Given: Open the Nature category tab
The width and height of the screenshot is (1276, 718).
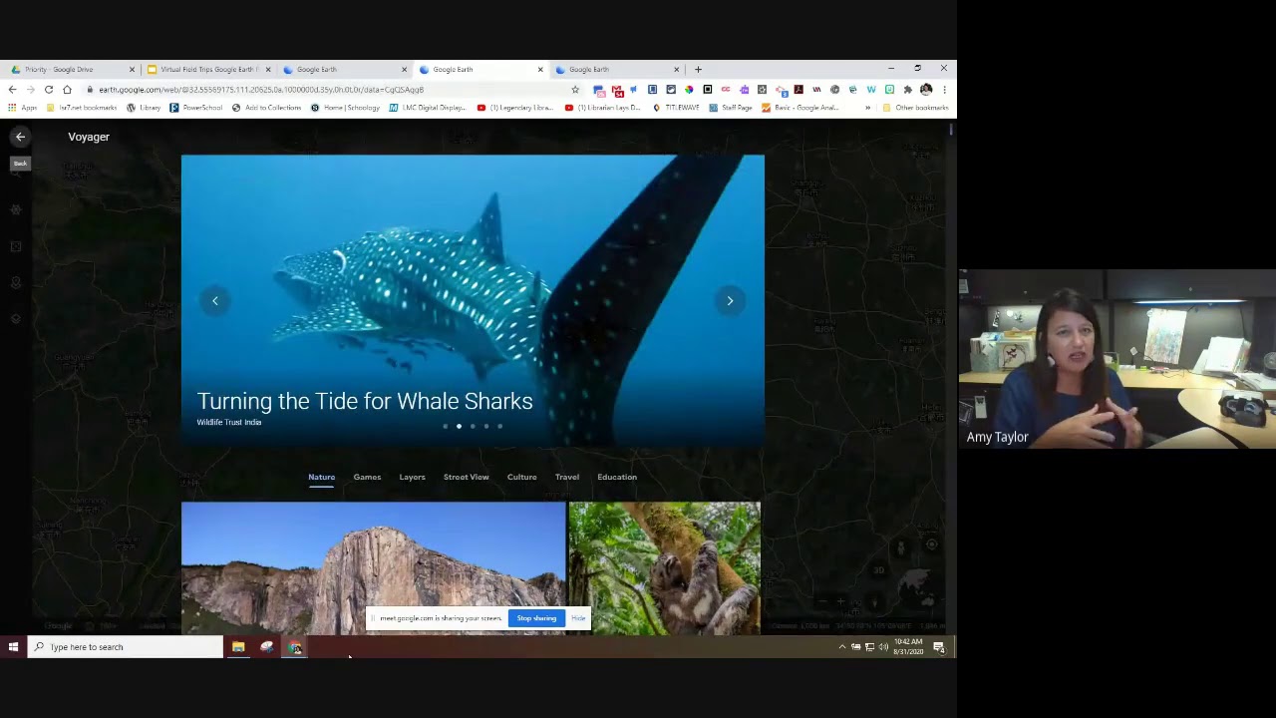Looking at the screenshot, I should (321, 477).
